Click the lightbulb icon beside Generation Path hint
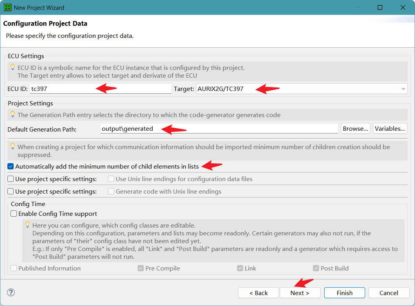 pyautogui.click(x=12, y=114)
